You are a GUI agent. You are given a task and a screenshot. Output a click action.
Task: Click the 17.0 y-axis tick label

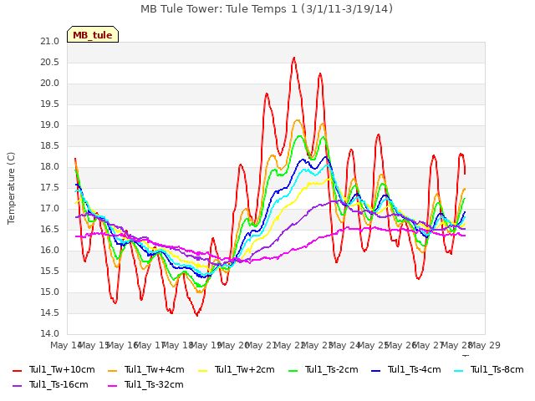point(50,208)
